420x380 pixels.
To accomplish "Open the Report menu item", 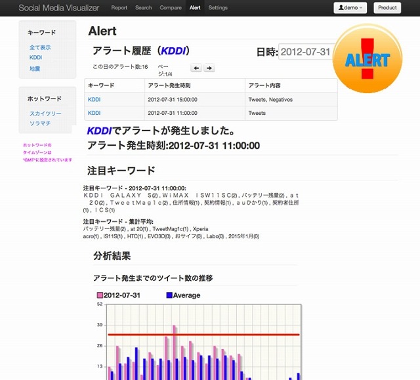I will tap(119, 8).
